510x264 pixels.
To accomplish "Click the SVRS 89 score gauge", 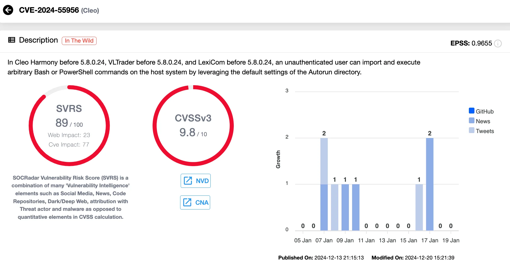I will [x=69, y=126].
